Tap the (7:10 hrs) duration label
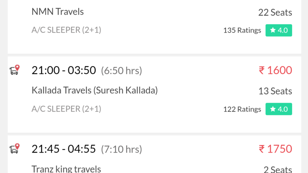This screenshot has height=173, width=308. coord(121,149)
